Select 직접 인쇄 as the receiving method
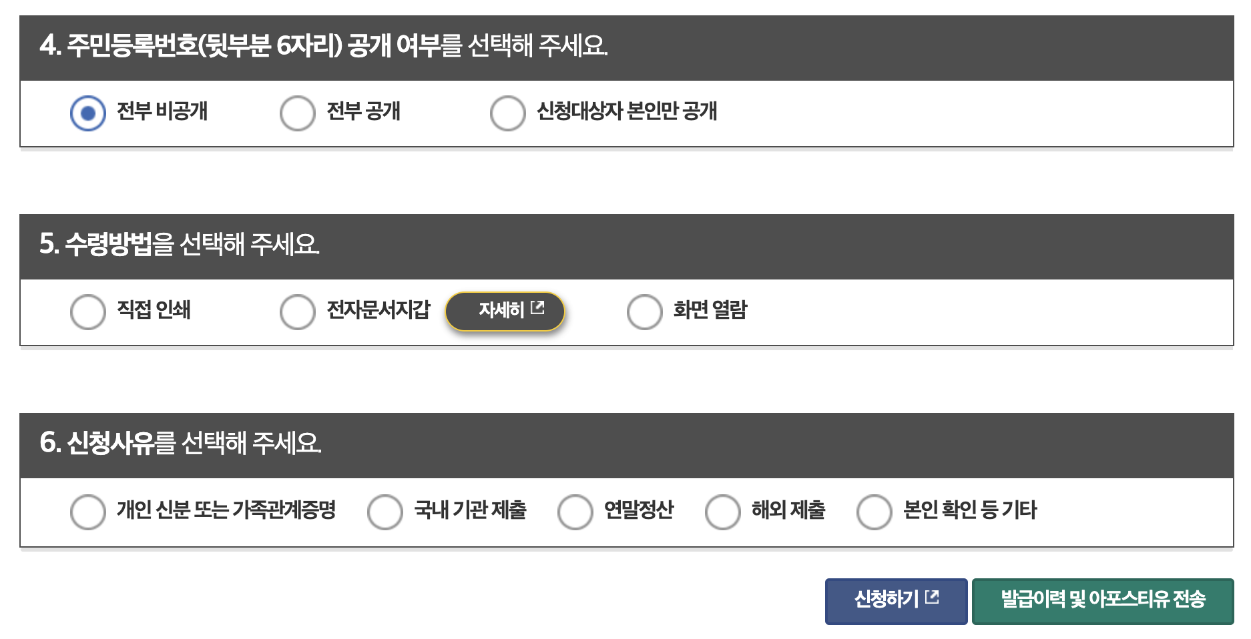1251x639 pixels. pyautogui.click(x=87, y=311)
